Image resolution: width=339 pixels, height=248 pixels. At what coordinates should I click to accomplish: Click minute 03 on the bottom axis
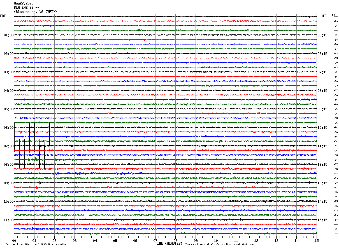pos(75,240)
